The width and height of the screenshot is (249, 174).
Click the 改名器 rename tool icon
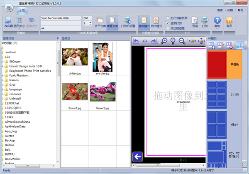(8, 22)
